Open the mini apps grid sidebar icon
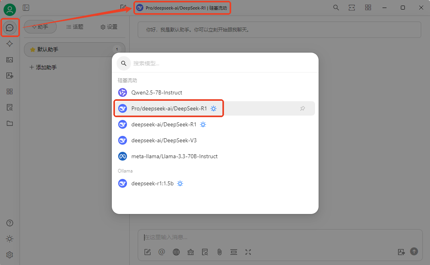Screen dimensions: 430x265 (10, 91)
